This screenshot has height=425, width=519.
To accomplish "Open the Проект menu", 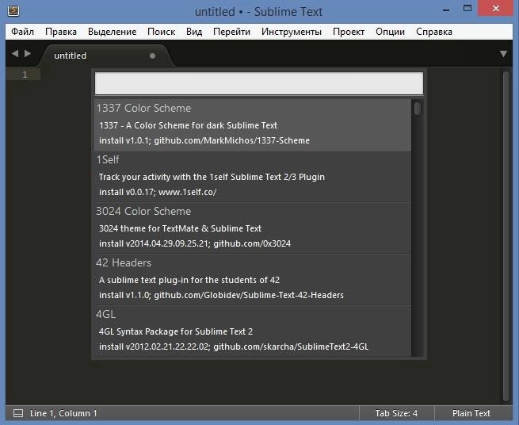I will click(349, 32).
